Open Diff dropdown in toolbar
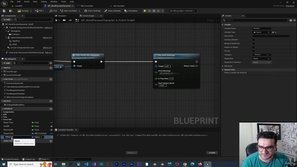 [x=39, y=11]
